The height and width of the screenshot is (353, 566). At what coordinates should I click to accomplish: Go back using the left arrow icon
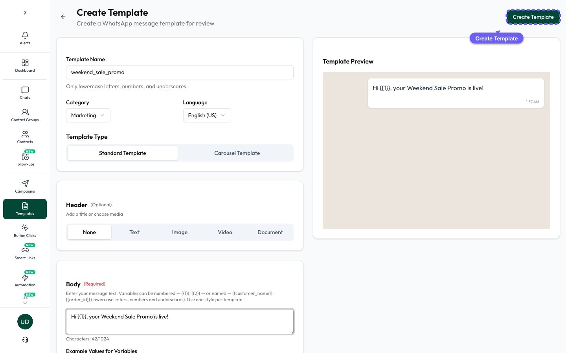point(63,17)
